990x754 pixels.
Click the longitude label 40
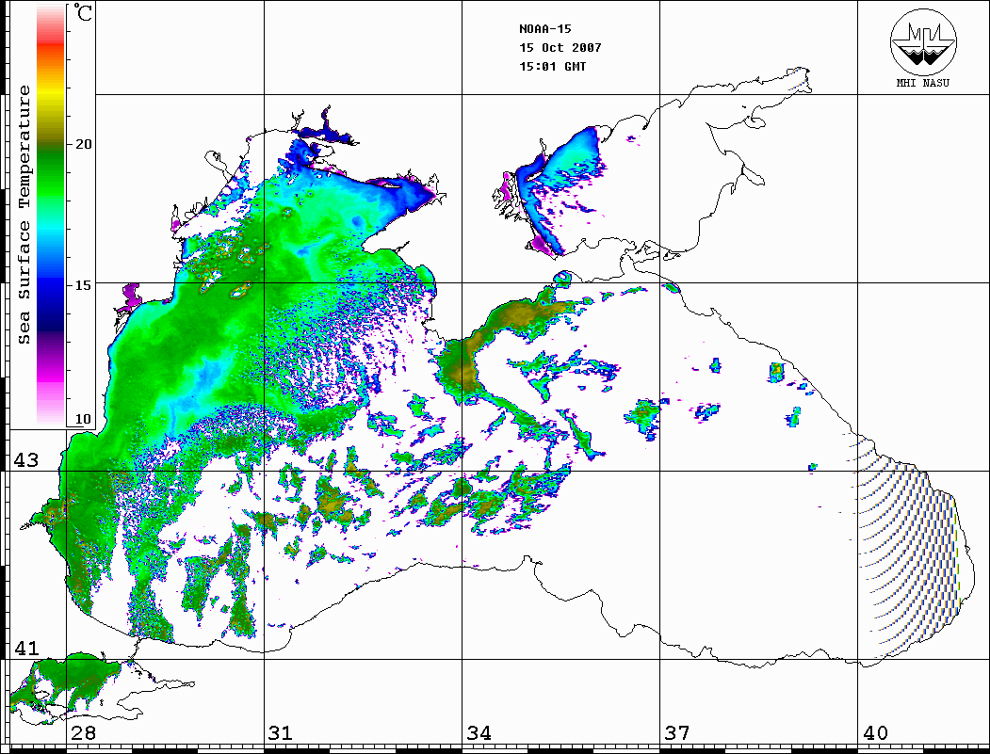click(875, 732)
